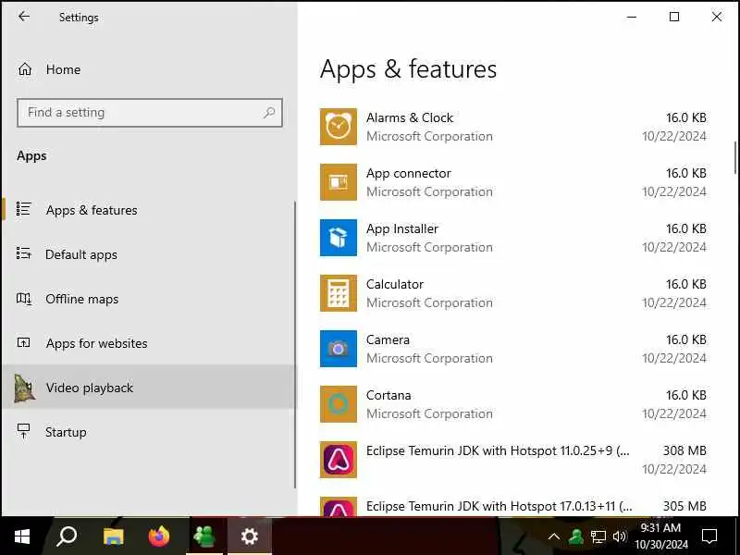Select Camera entry name

point(388,339)
